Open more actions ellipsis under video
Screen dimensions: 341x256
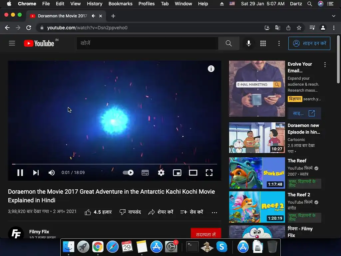pos(214,212)
